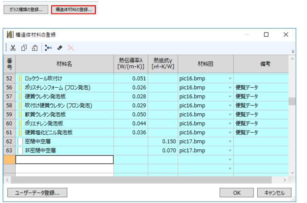
Task: Click the ユーザーデータ登録 button
Action: coord(37,193)
